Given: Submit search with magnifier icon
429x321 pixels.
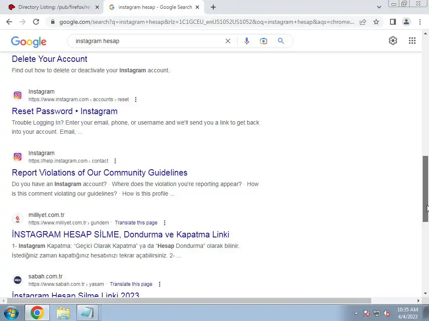Looking at the screenshot, I should click(x=281, y=41).
